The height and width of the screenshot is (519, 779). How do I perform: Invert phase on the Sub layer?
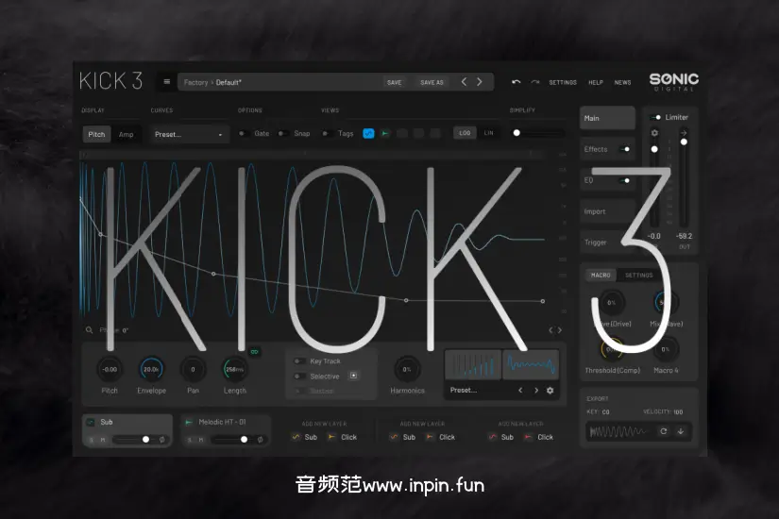162,440
